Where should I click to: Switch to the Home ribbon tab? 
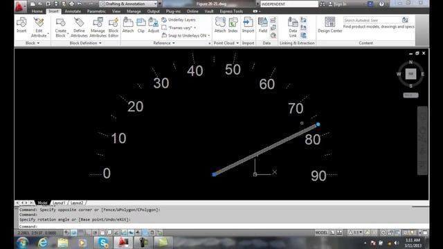(37, 11)
